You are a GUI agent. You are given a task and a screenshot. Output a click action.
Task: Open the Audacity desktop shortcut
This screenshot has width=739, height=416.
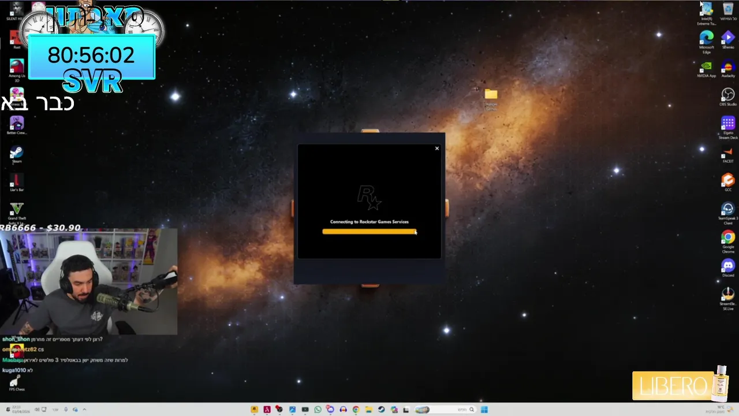[728, 69]
